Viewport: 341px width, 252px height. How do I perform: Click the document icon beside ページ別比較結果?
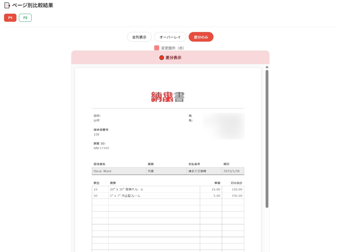coord(7,5)
